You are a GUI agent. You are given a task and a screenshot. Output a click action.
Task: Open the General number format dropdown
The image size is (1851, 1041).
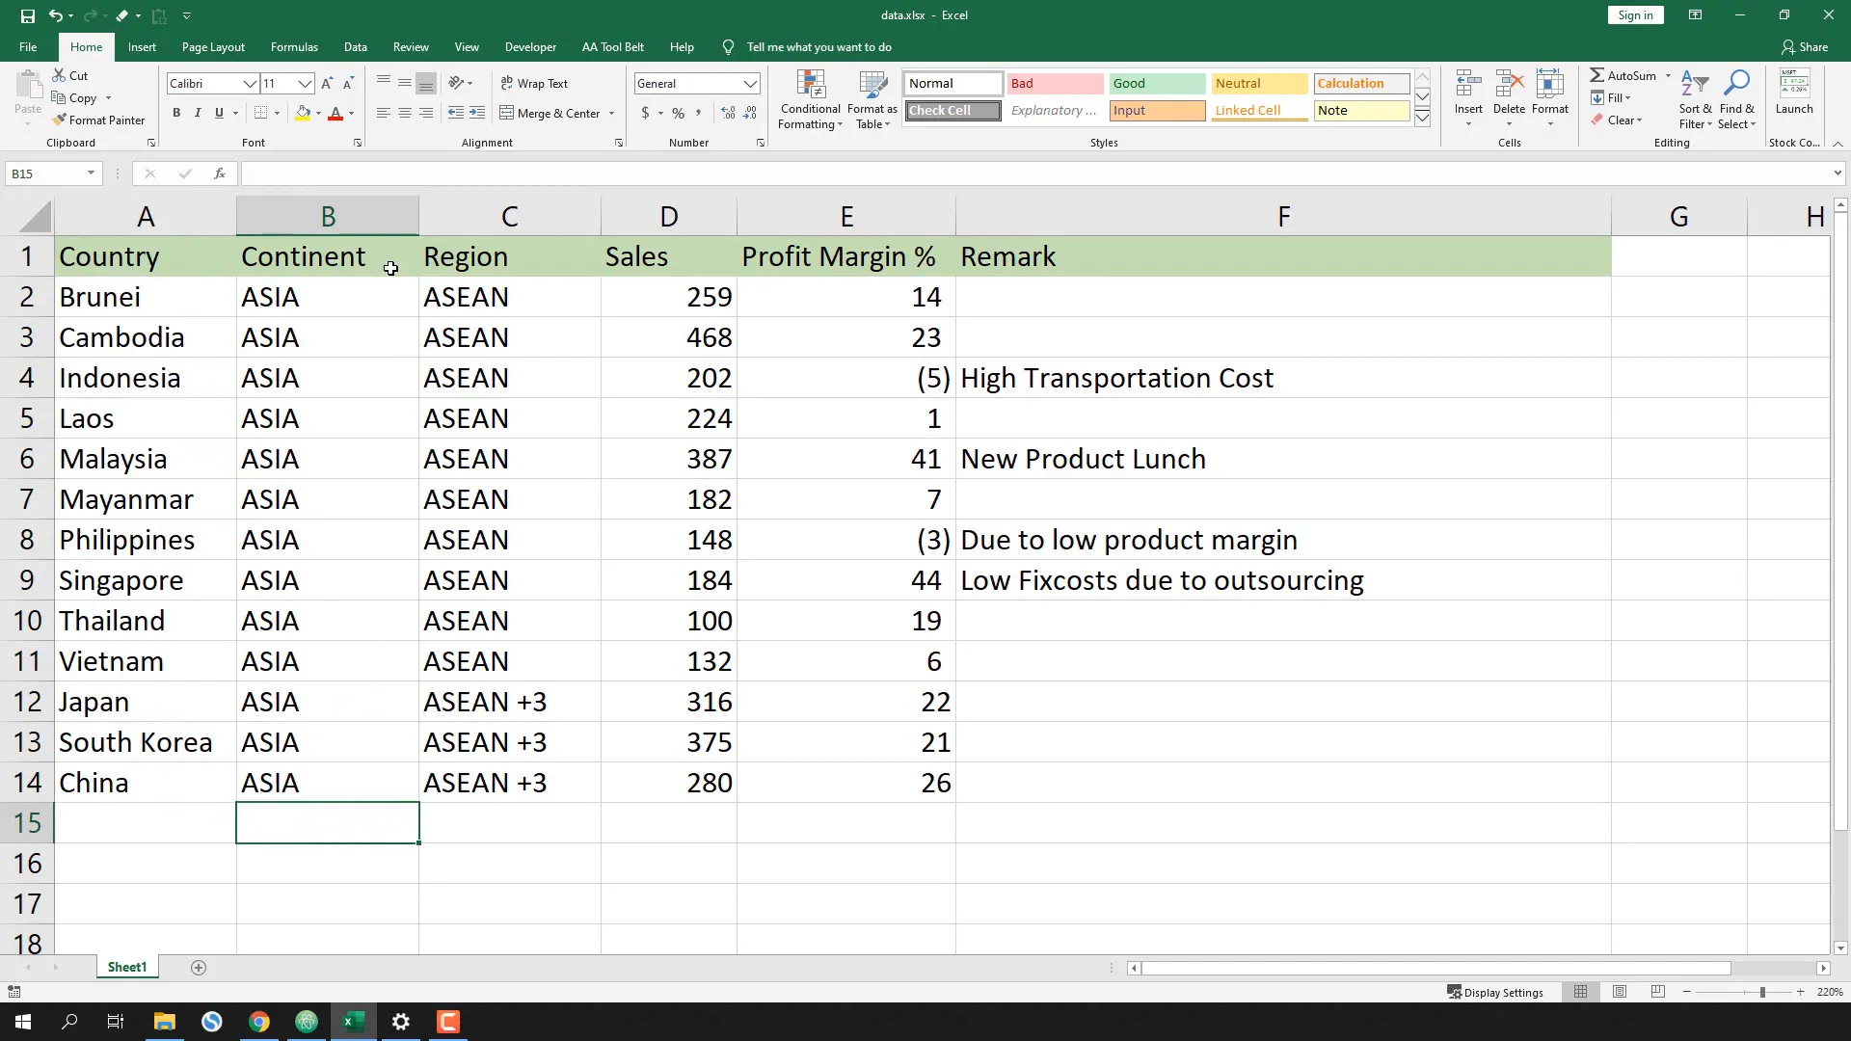click(749, 83)
